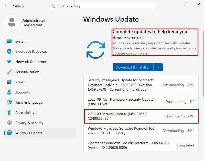Open the Accounts settings page
This screenshot has width=205, height=161.
[40, 92]
